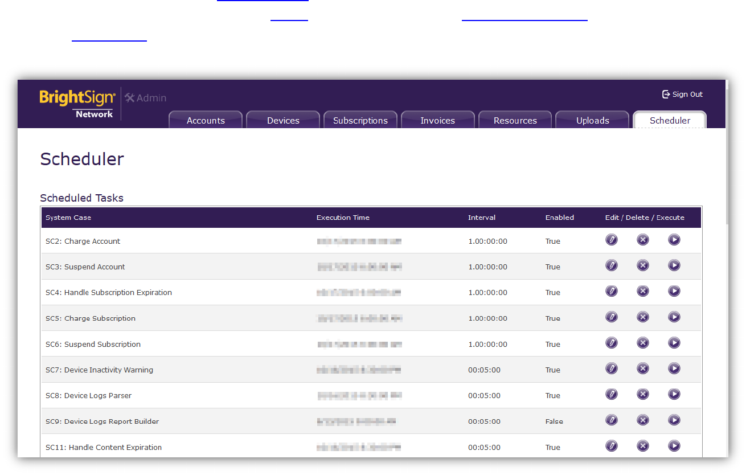This screenshot has height=475, width=746.
Task: Execute the SC7: Device Inactivity Warning task
Action: 674,368
